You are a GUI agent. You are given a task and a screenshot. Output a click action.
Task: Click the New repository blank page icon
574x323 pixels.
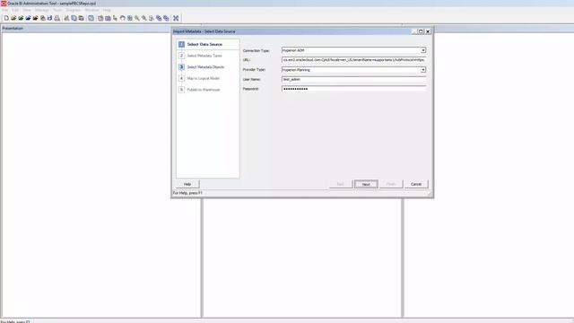point(6,18)
